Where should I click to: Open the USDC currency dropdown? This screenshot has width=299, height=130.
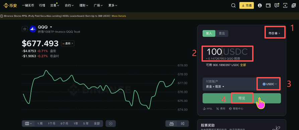point(270,84)
